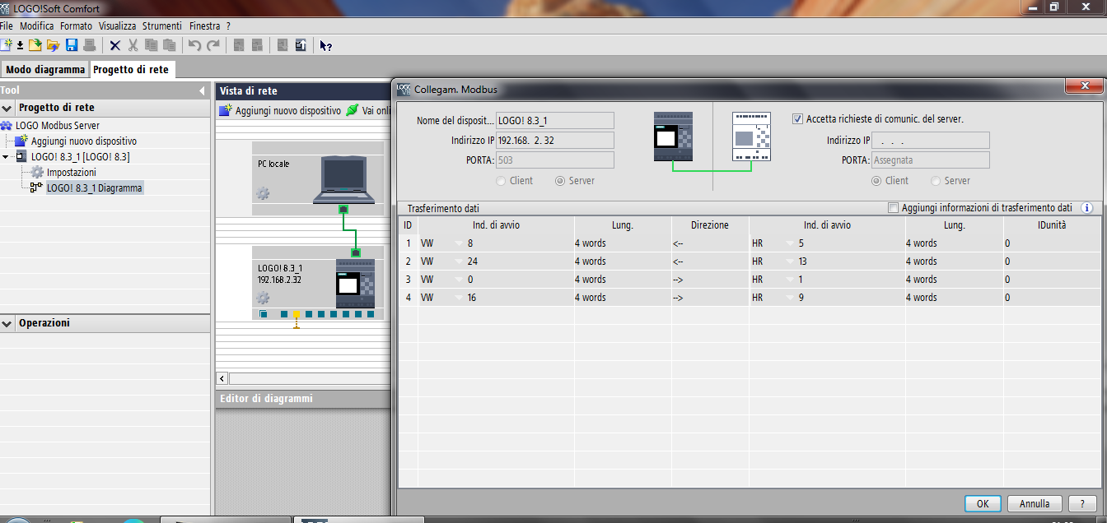The image size is (1107, 523).
Task: Select the Client radio button under LOGO! 8.3_1
Action: [x=502, y=181]
